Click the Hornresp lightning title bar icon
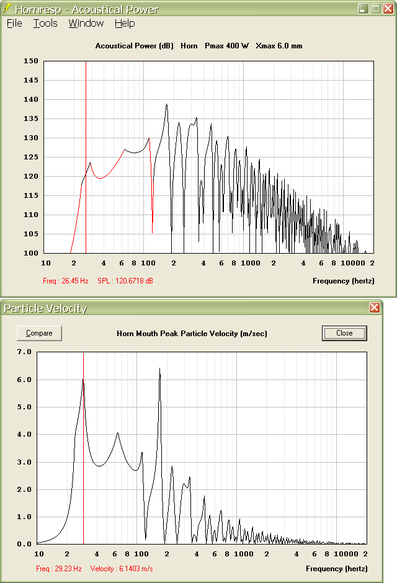The height and width of the screenshot is (583, 397). pos(7,8)
